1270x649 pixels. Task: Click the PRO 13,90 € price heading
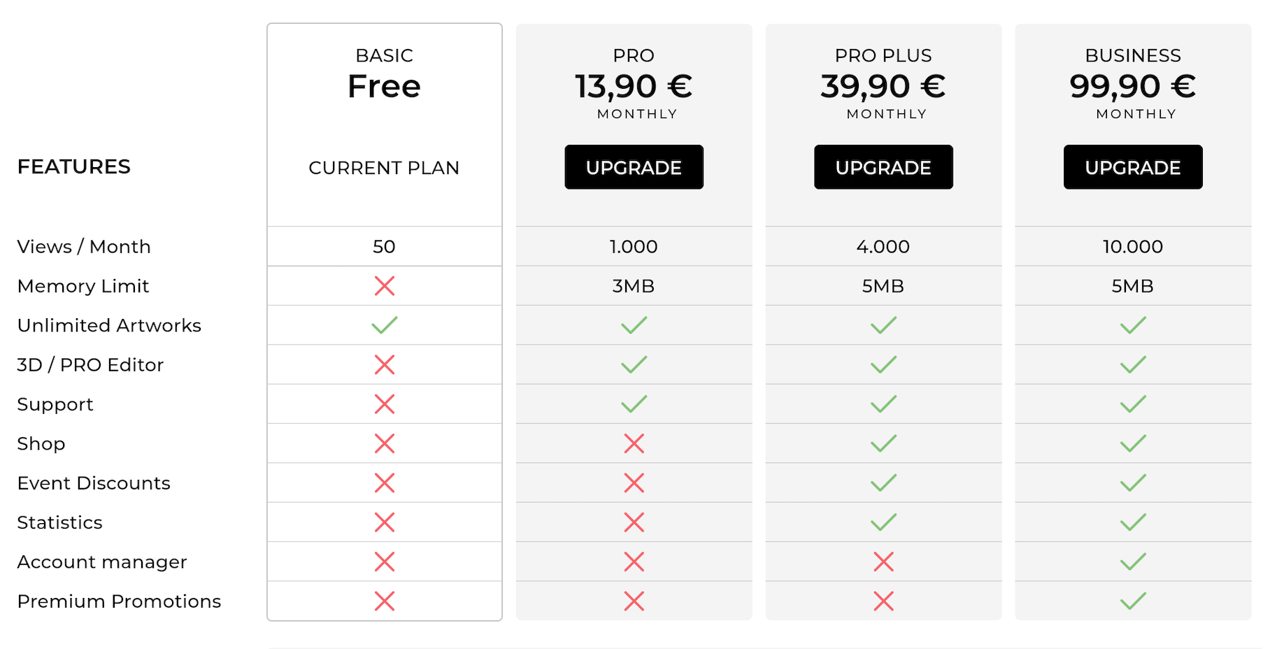click(634, 87)
